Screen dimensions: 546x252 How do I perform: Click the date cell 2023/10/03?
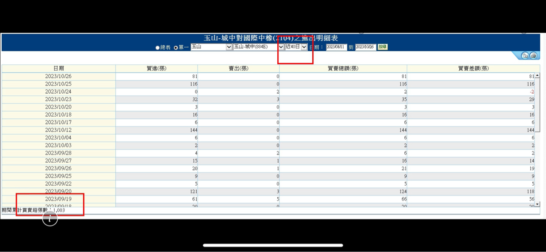pyautogui.click(x=58, y=145)
